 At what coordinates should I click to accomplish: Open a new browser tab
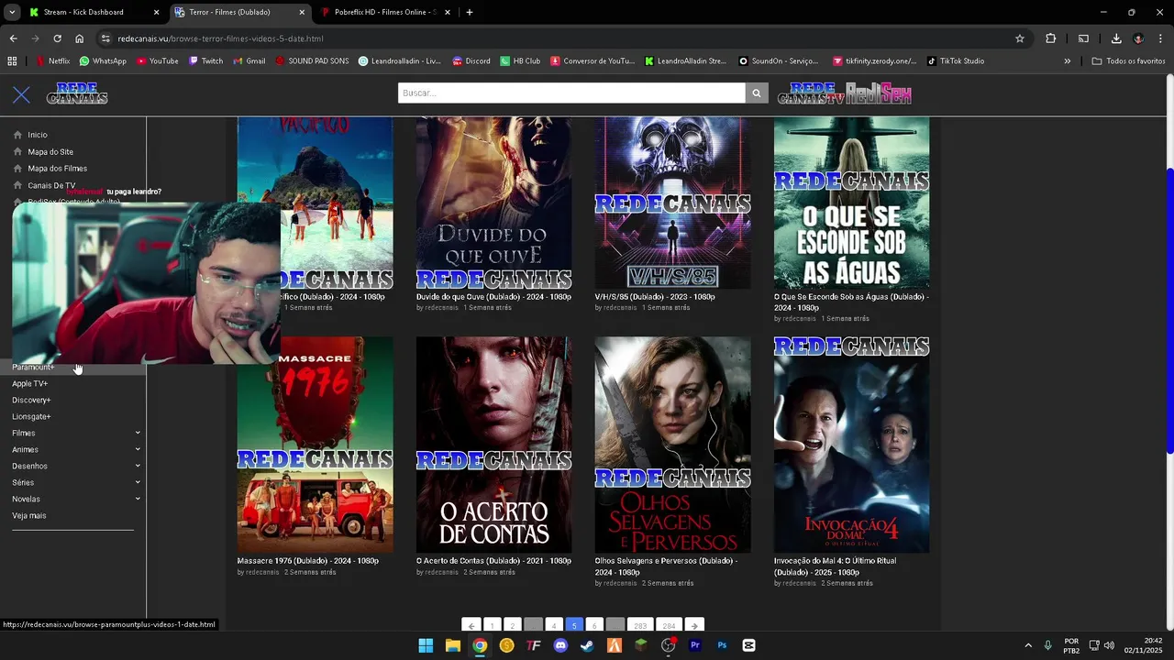click(470, 12)
